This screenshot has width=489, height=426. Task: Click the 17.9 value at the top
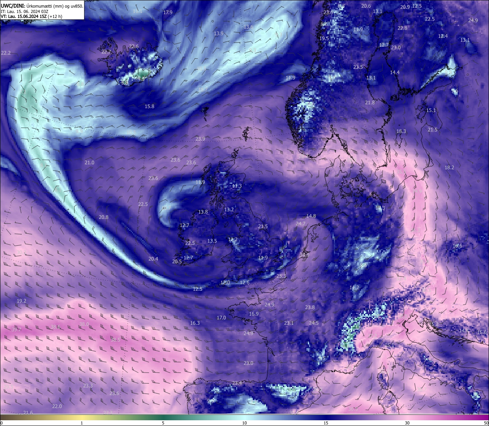click(x=168, y=12)
